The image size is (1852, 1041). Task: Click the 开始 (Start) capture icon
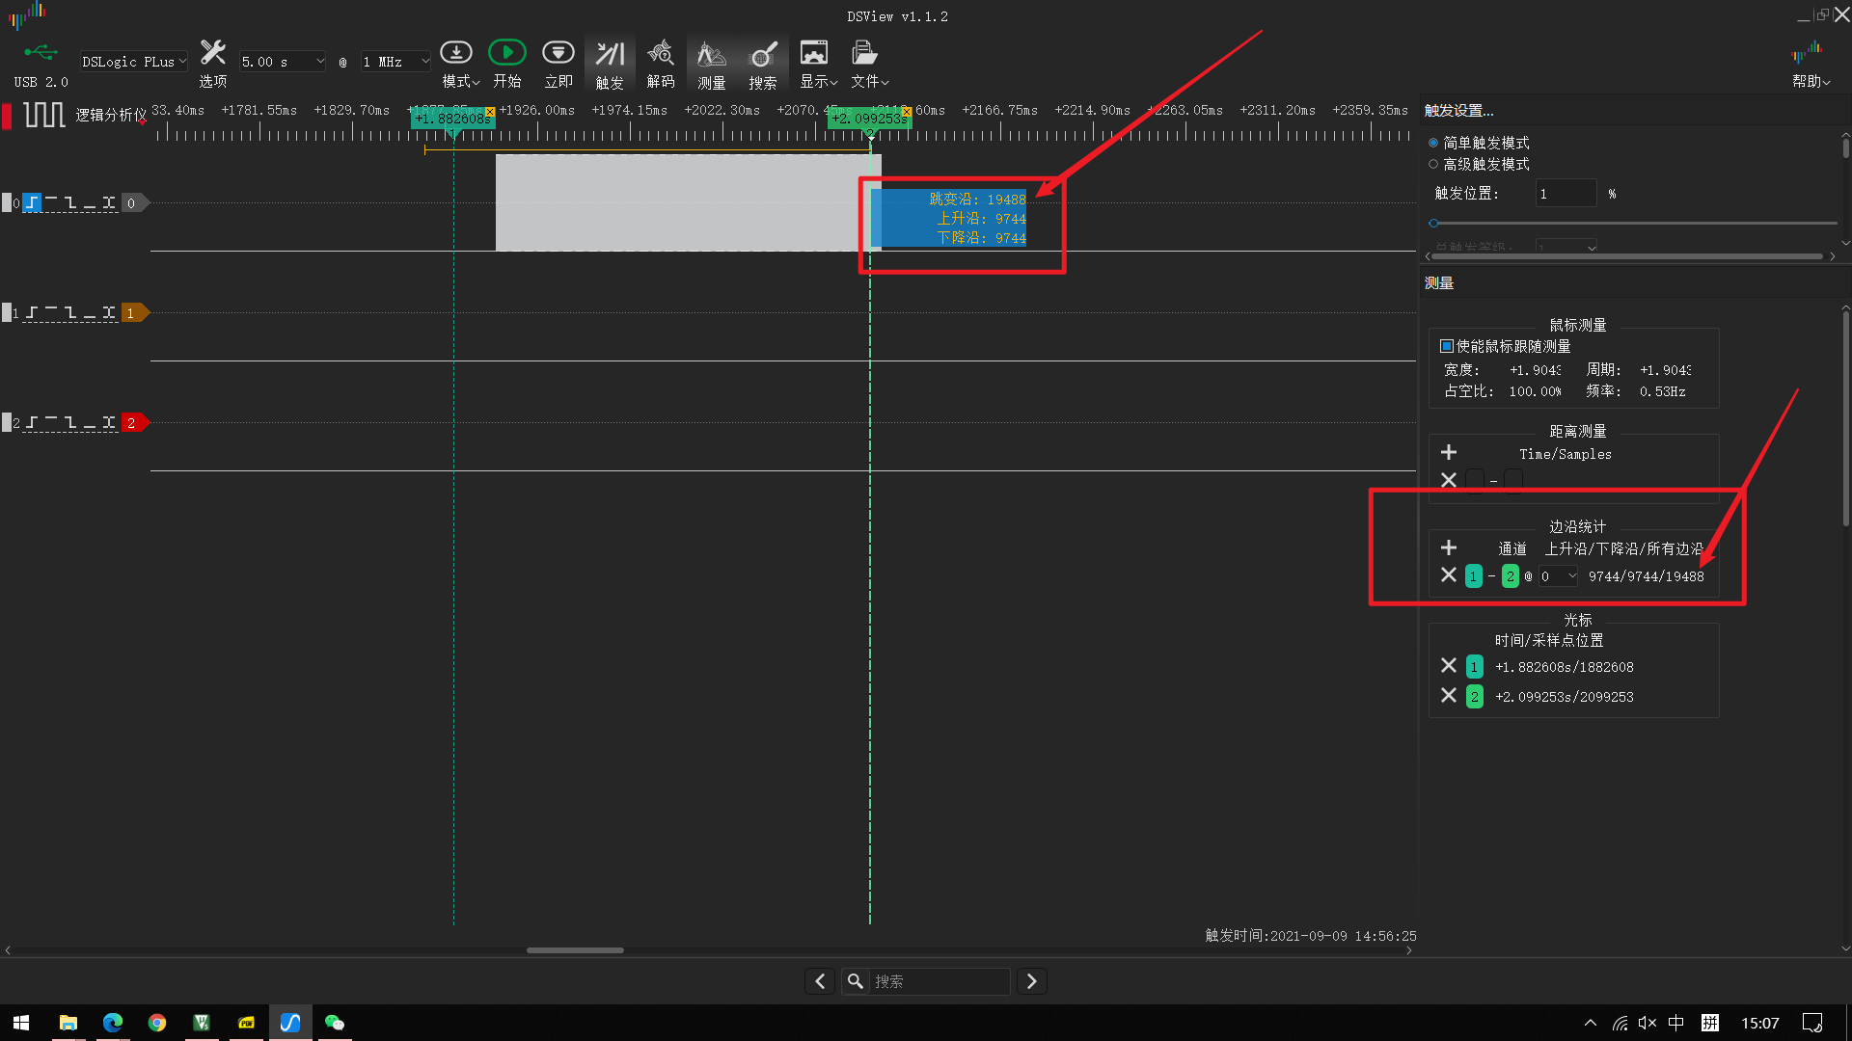[506, 53]
